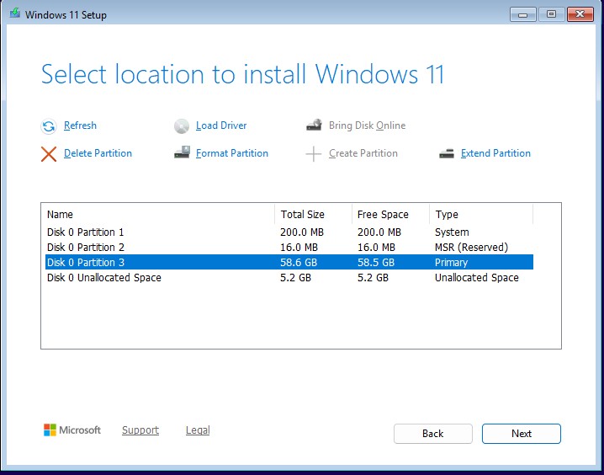The width and height of the screenshot is (604, 475).
Task: Select Disk 0 Partition 3 row
Action: (x=289, y=262)
